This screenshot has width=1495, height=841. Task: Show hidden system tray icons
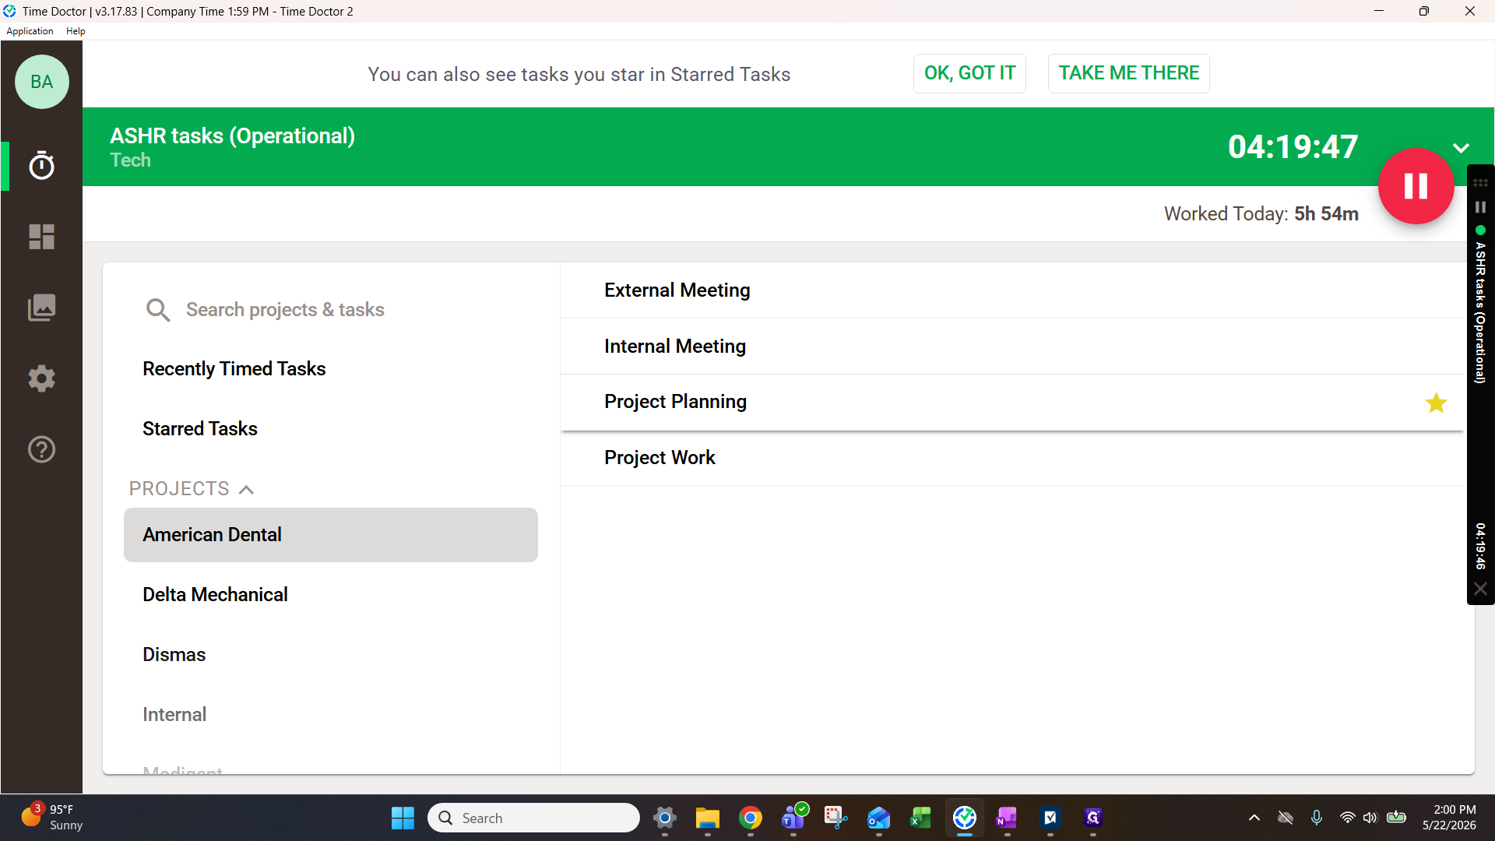(x=1254, y=818)
